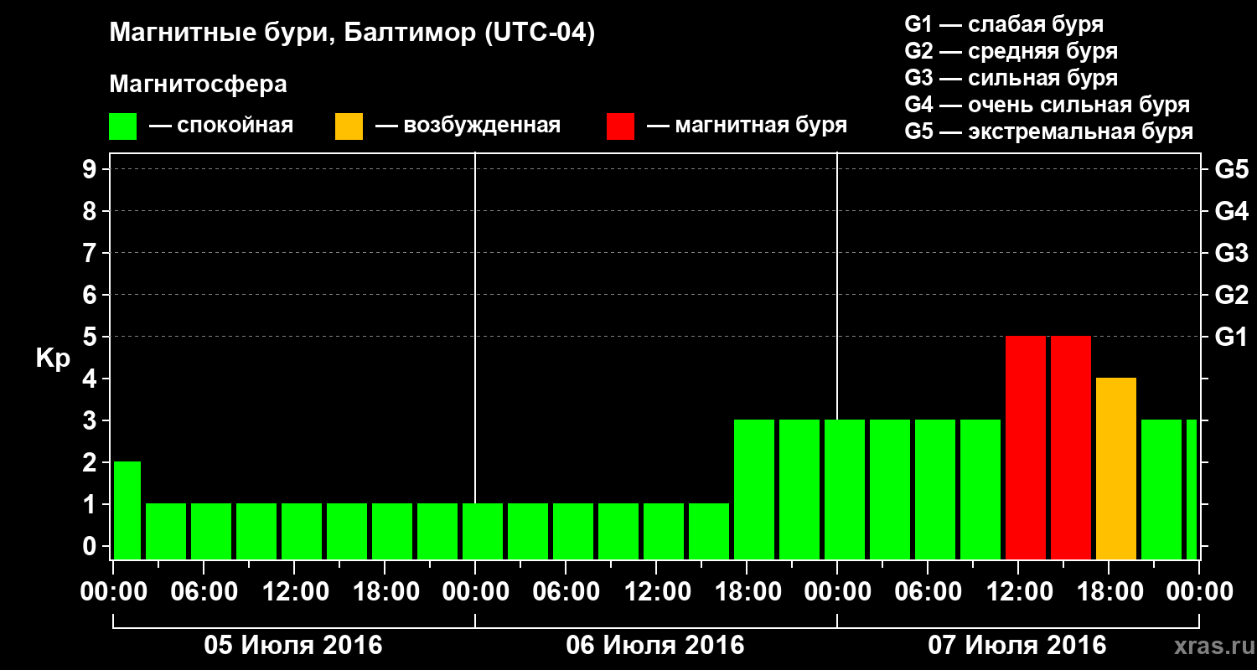Click the orange 'возбужденная' legend swatch
The width and height of the screenshot is (1257, 670).
point(349,126)
